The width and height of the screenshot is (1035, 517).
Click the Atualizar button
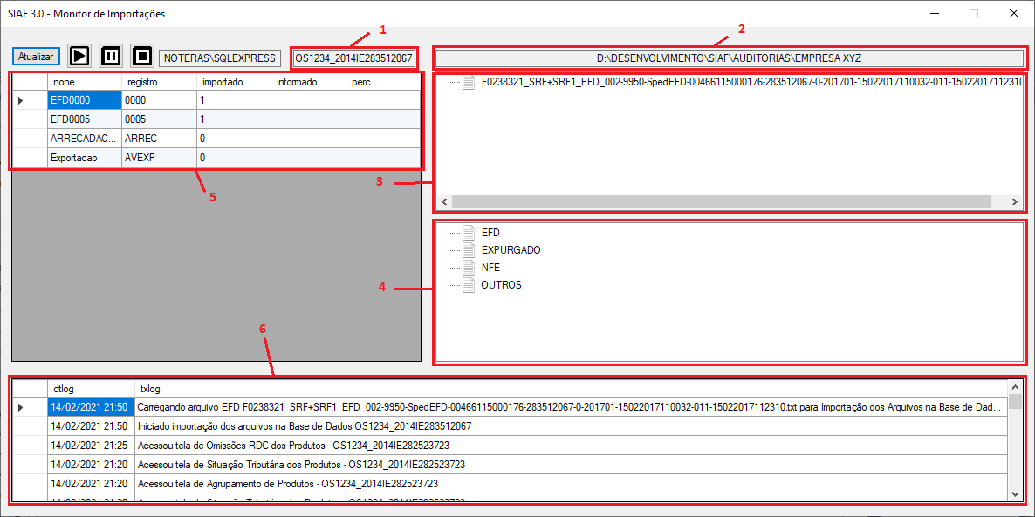pyautogui.click(x=36, y=57)
